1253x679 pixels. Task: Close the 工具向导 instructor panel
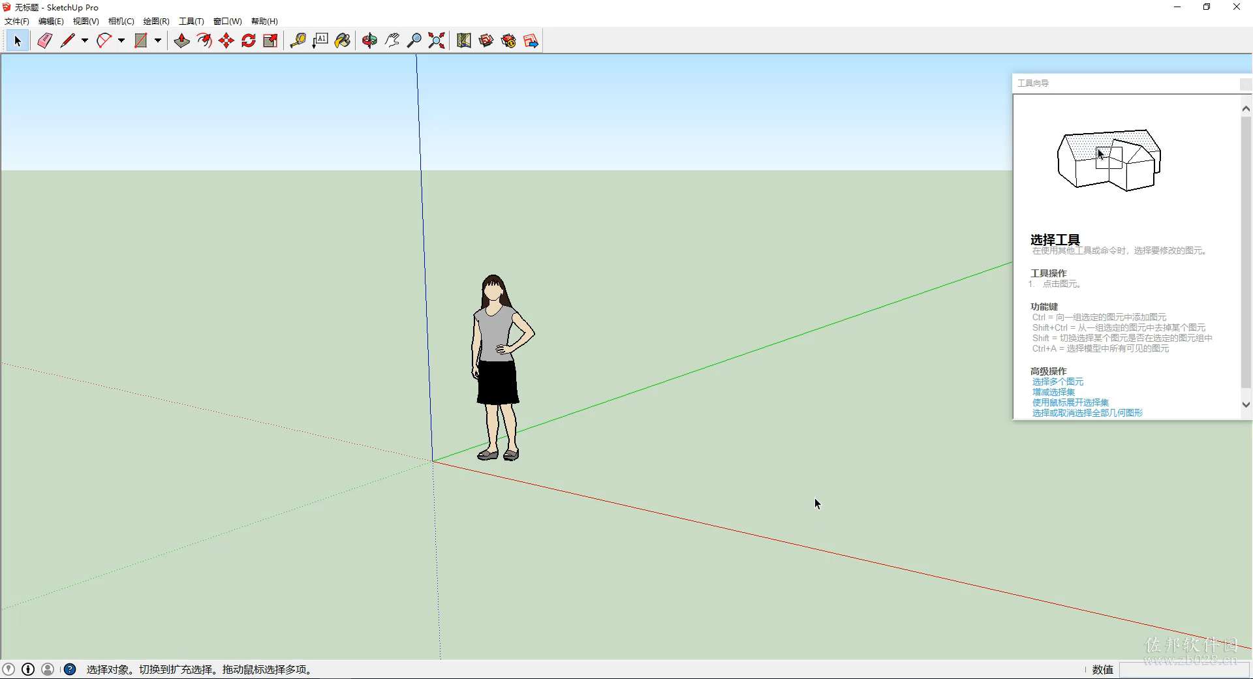point(1245,83)
